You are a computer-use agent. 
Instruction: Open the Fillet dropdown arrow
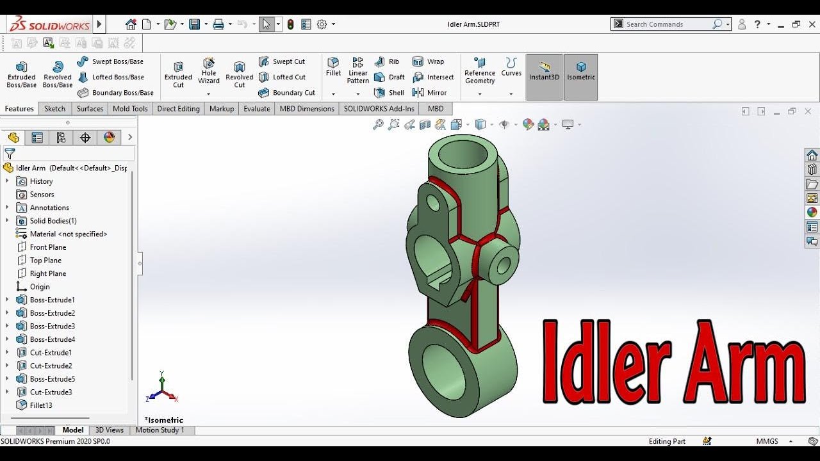point(333,94)
